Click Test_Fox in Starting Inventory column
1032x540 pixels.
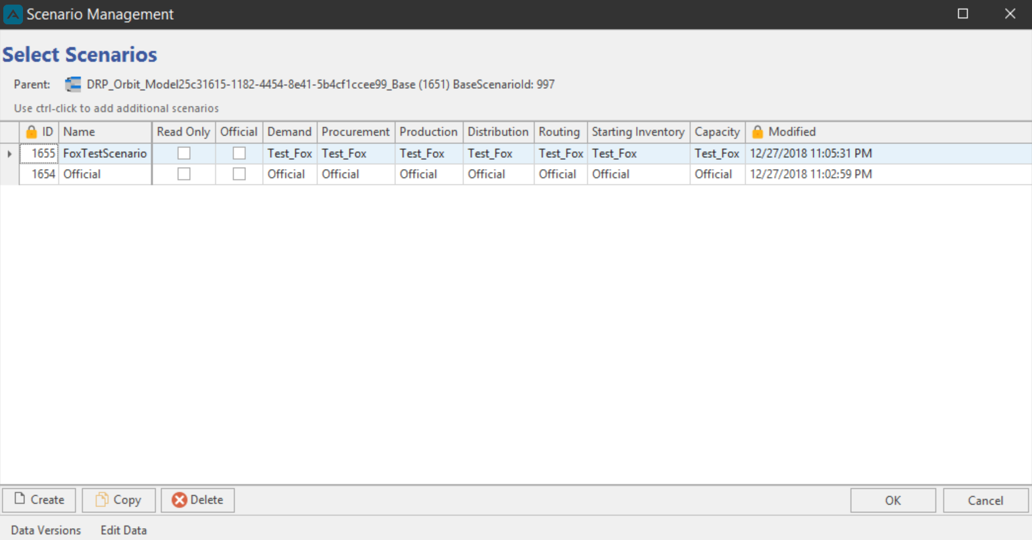638,153
